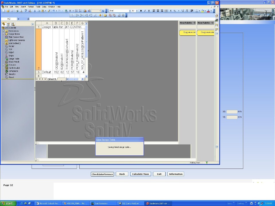Open the font size dropdown

[x=137, y=11]
